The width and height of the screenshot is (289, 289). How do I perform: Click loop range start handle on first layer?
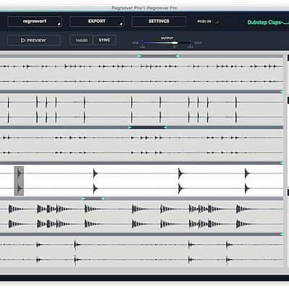click(139, 56)
